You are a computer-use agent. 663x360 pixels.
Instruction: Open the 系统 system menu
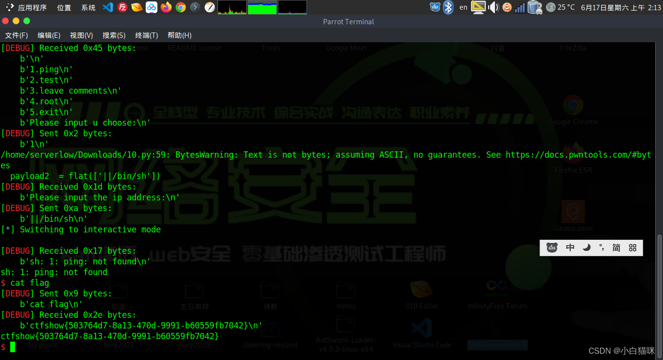click(88, 7)
